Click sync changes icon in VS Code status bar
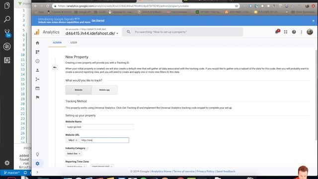This screenshot has width=318, height=179. coord(25,173)
